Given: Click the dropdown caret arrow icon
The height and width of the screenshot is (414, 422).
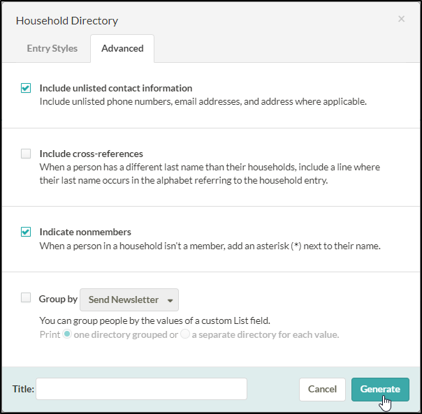Looking at the screenshot, I should (x=170, y=300).
